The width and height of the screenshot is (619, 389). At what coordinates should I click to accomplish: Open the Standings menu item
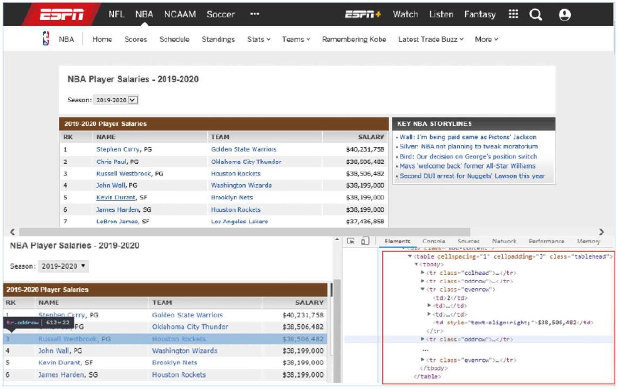(218, 39)
